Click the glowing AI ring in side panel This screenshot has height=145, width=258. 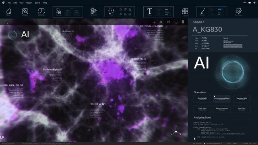(x=233, y=72)
